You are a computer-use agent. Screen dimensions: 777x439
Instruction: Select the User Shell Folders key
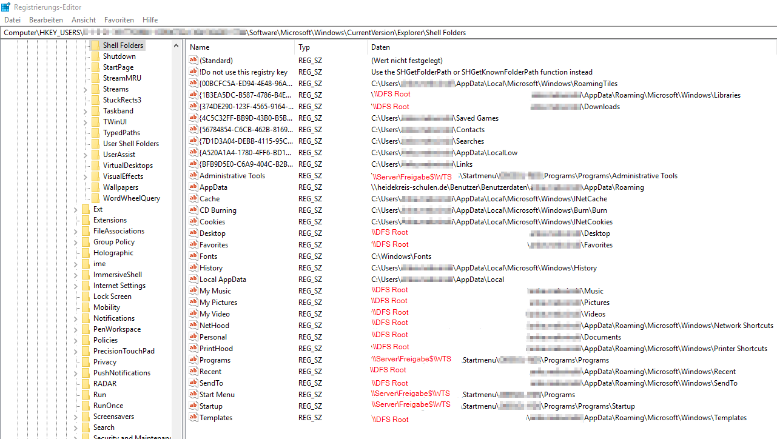point(131,144)
